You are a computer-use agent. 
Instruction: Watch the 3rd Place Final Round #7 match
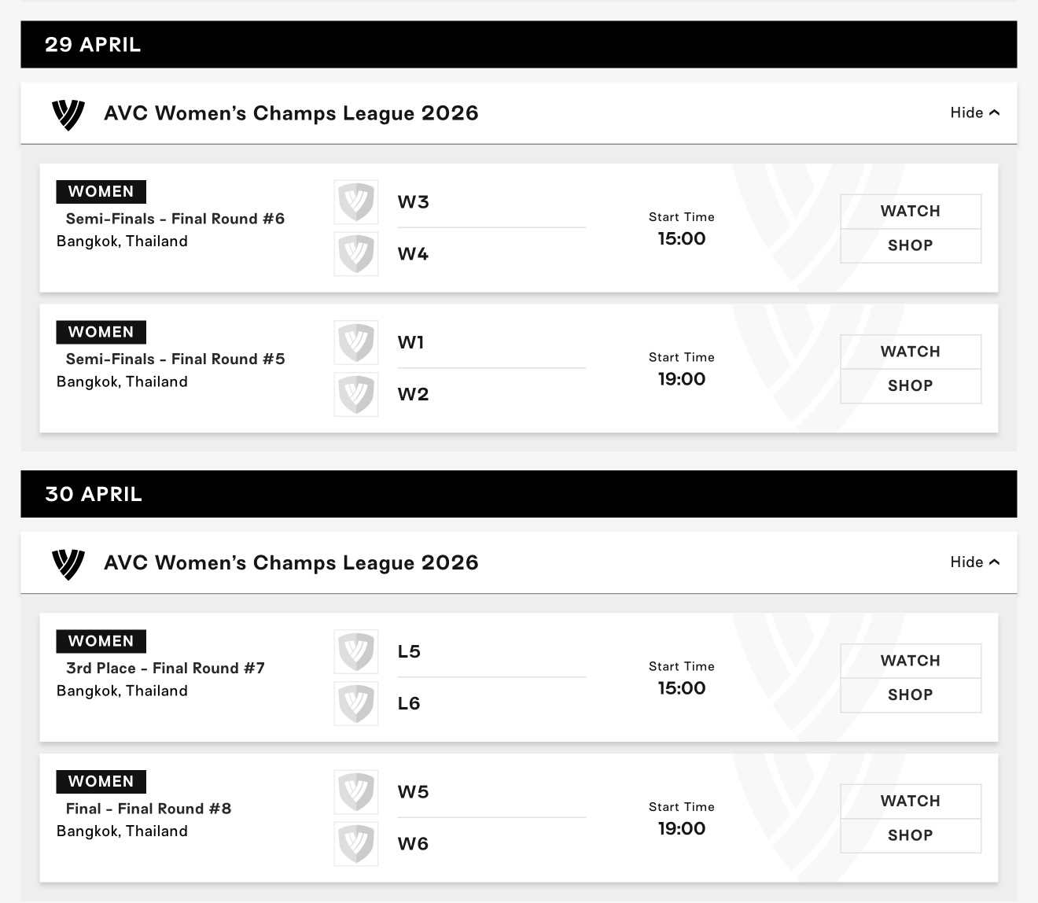(910, 661)
